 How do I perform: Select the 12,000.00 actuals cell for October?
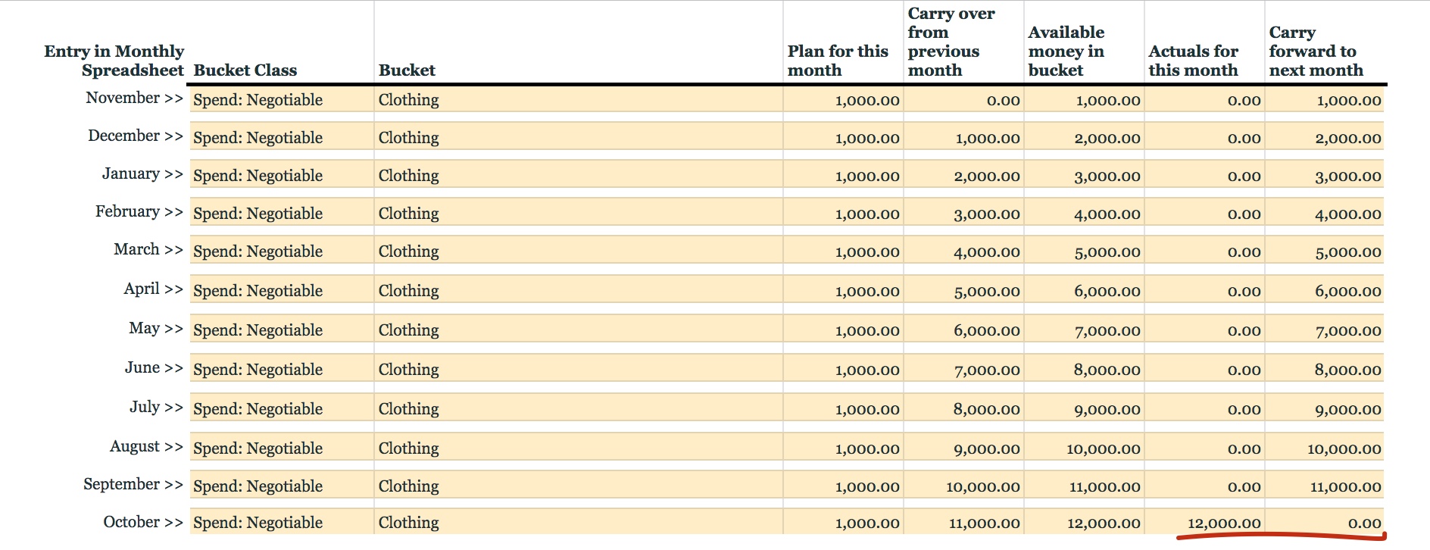click(1205, 523)
